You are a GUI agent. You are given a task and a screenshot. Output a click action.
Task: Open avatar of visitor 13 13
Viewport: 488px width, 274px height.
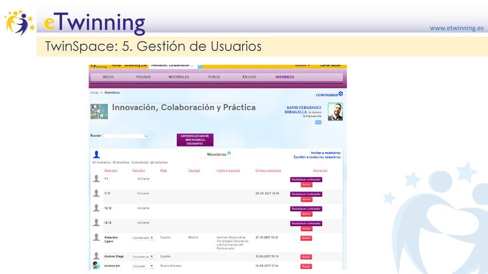(x=96, y=223)
